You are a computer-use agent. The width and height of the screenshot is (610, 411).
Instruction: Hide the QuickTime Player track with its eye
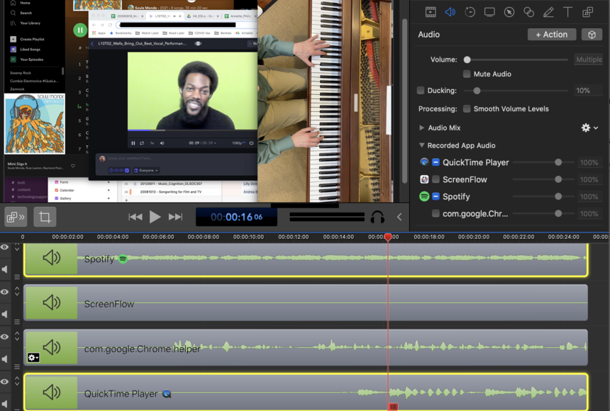click(x=5, y=381)
